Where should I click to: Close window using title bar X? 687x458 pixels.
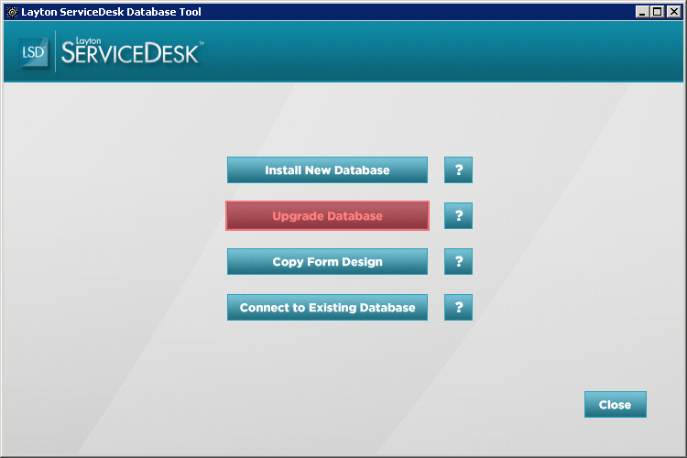[x=674, y=12]
